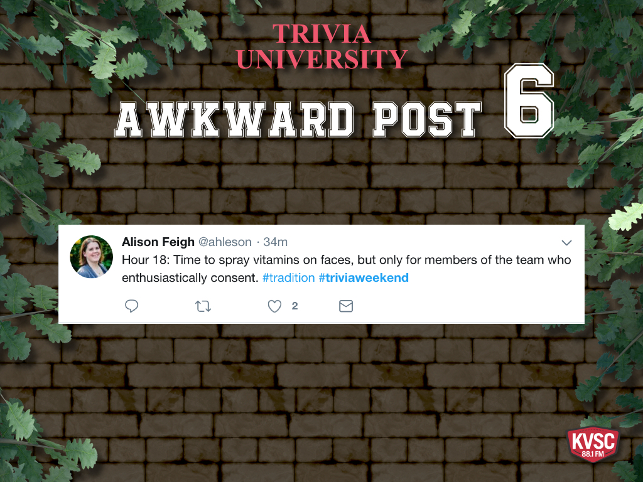
Task: Open the #triviaweekend hashtag
Action: tap(364, 277)
